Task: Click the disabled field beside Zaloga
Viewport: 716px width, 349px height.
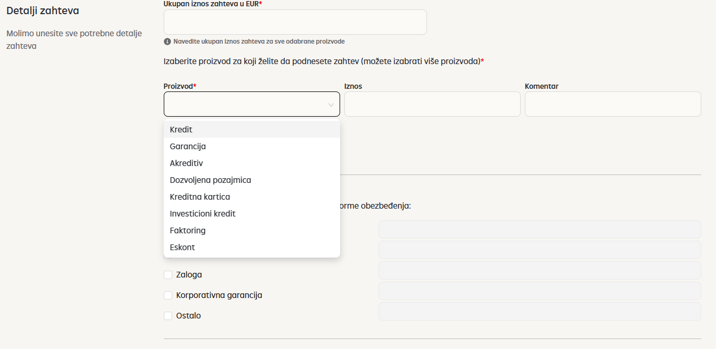Action: pyautogui.click(x=540, y=270)
